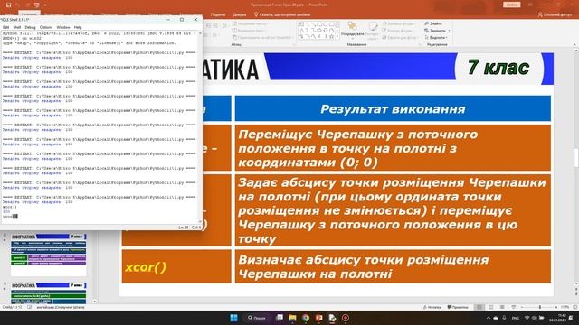
Task: Start Slide Show from status bar icon
Action: pyautogui.click(x=514, y=307)
